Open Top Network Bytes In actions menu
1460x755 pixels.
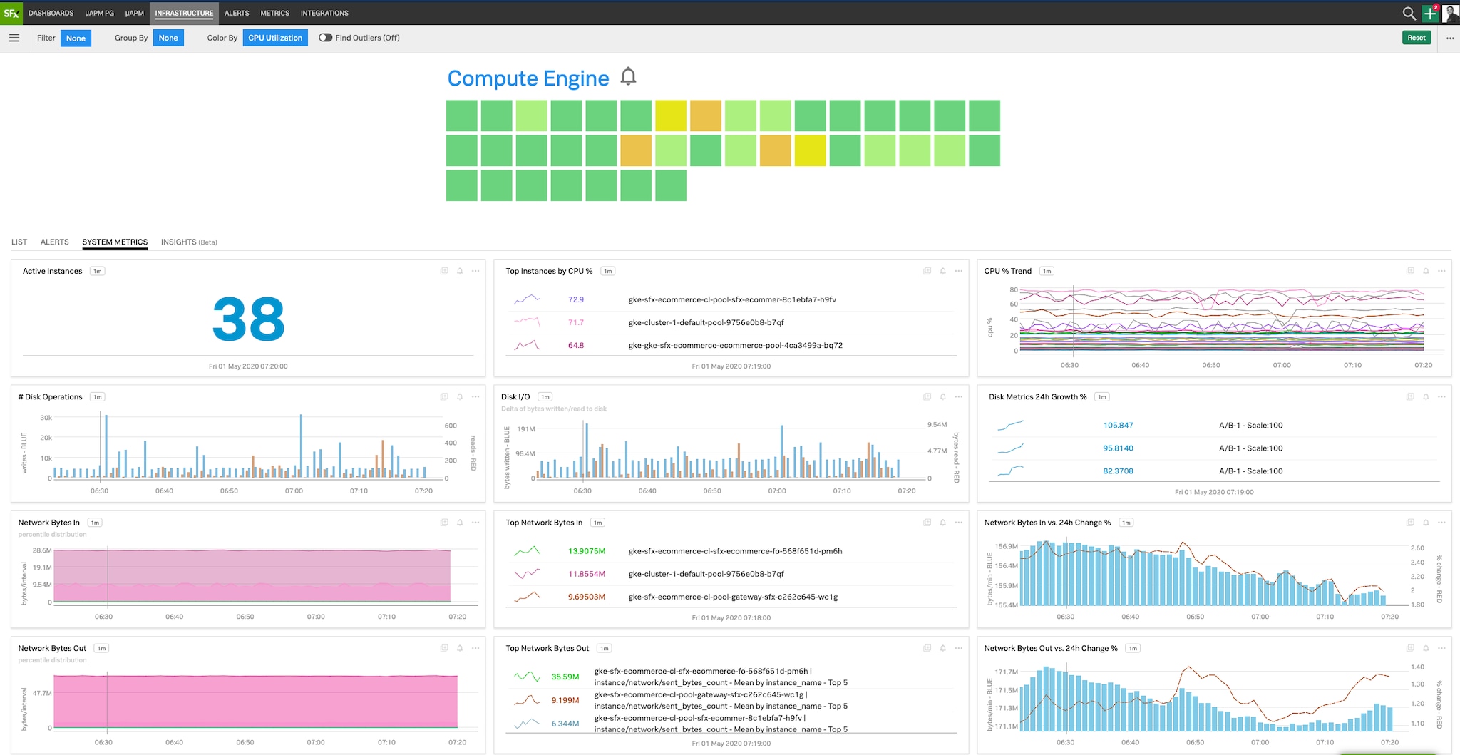click(x=959, y=523)
